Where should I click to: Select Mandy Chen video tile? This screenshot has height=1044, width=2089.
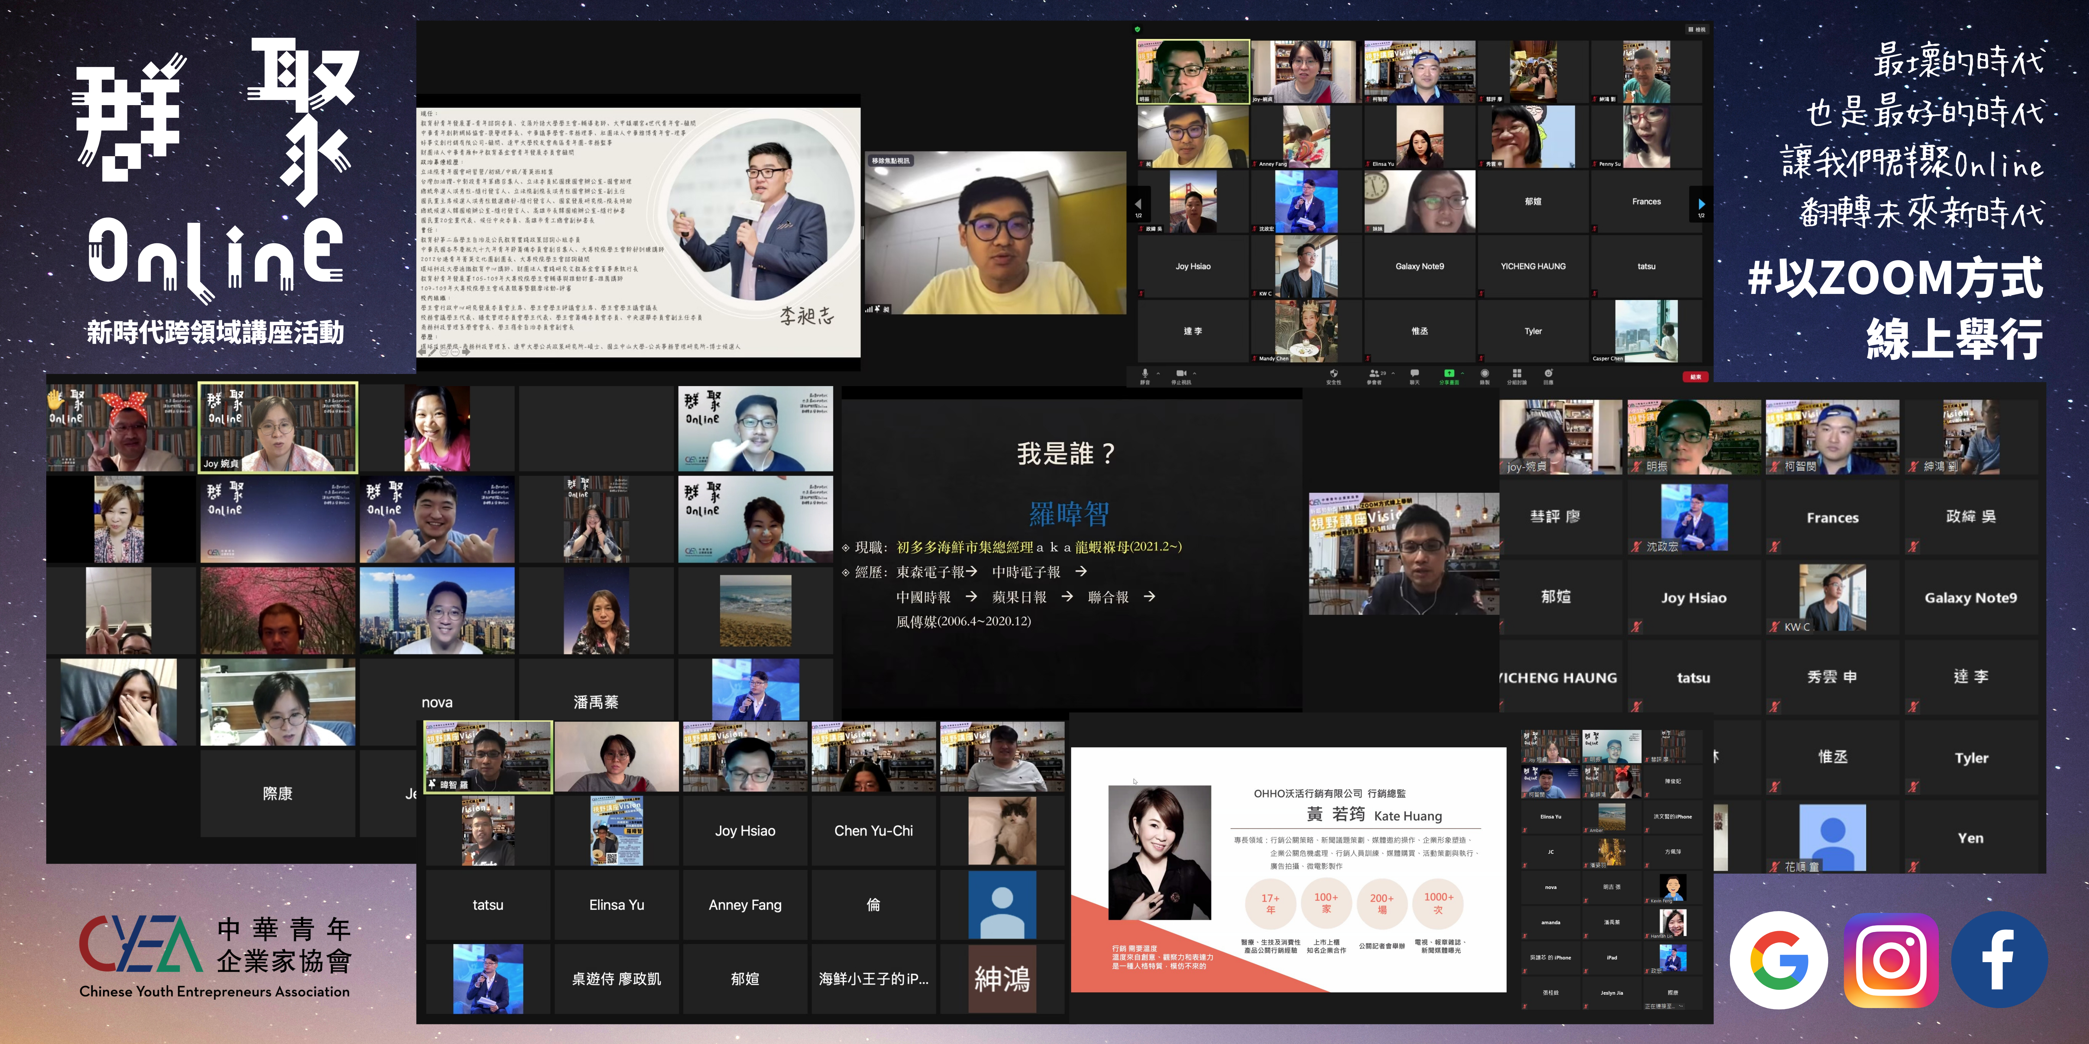click(1307, 331)
